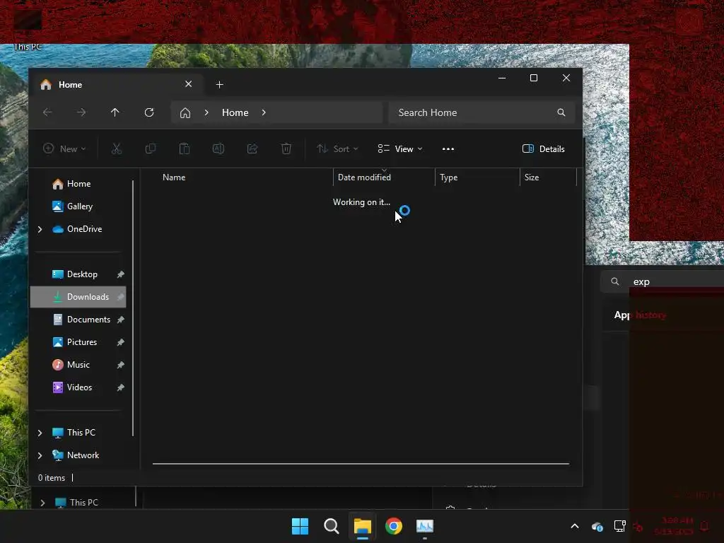Image resolution: width=724 pixels, height=543 pixels.
Task: Click the Cut scissors icon in toolbar
Action: (117, 148)
